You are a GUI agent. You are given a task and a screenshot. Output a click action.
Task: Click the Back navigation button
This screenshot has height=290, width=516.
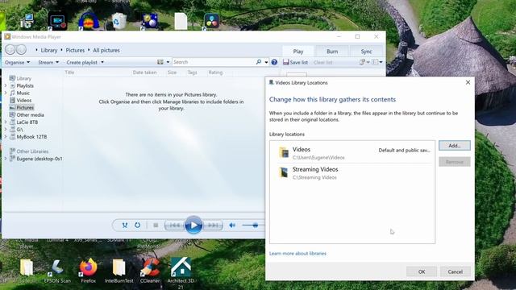[10, 50]
